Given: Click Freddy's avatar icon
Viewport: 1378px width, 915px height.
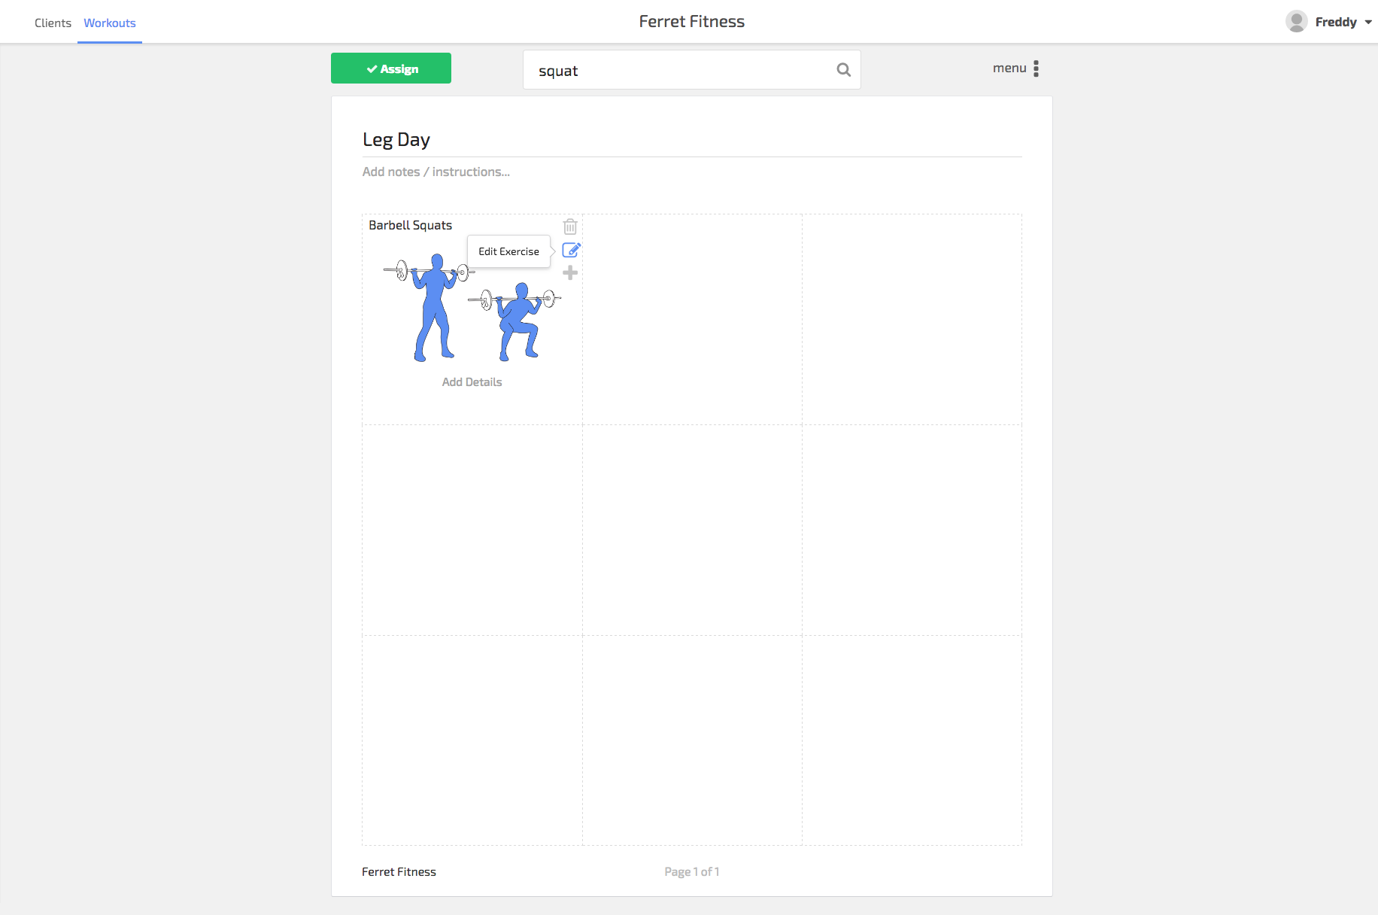Looking at the screenshot, I should pyautogui.click(x=1297, y=21).
